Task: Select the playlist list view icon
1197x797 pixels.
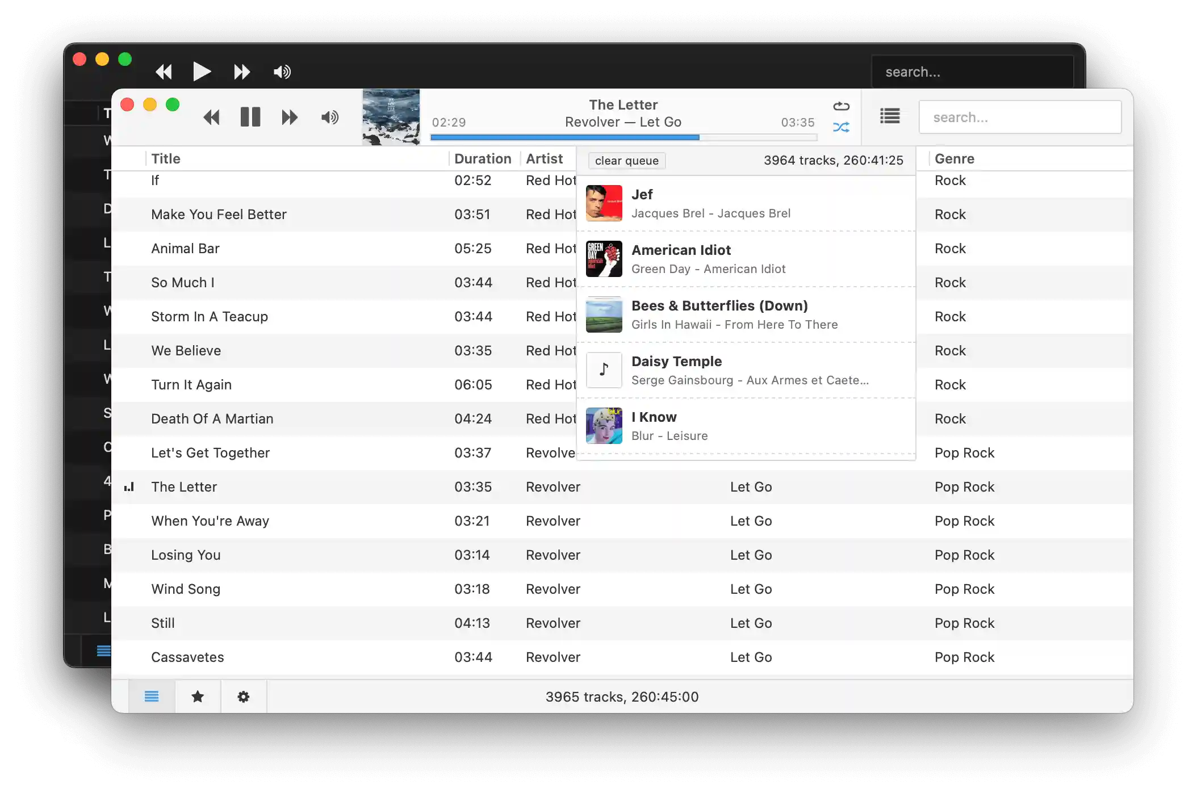Action: [x=151, y=697]
